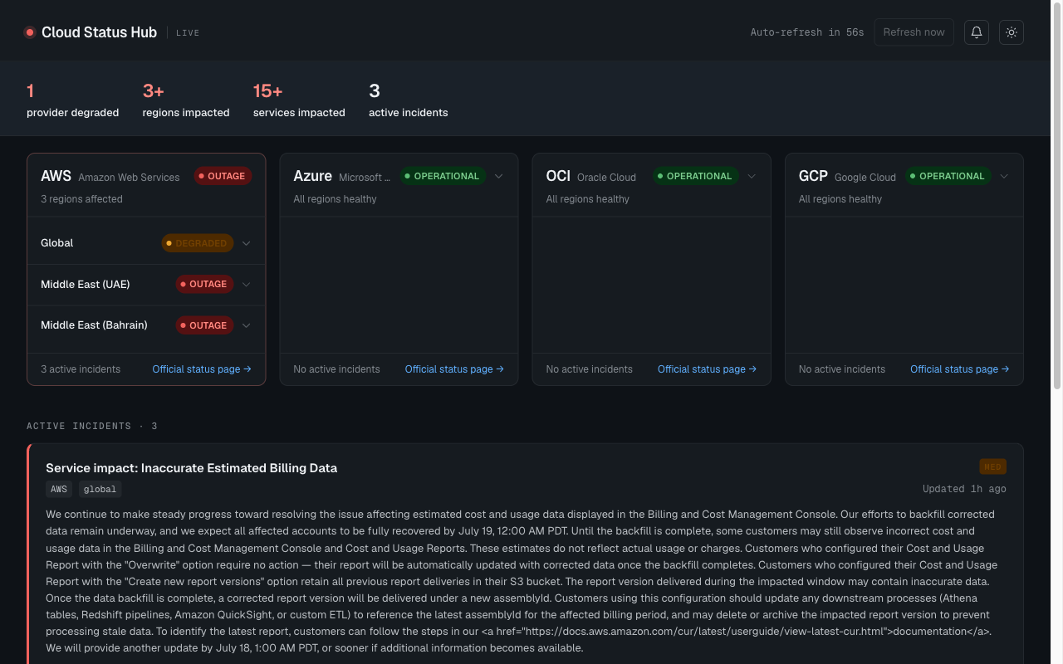Viewport: 1063px width, 664px height.
Task: Click the Middle East (Bahrain) OUTAGE badge
Action: pyautogui.click(x=204, y=325)
